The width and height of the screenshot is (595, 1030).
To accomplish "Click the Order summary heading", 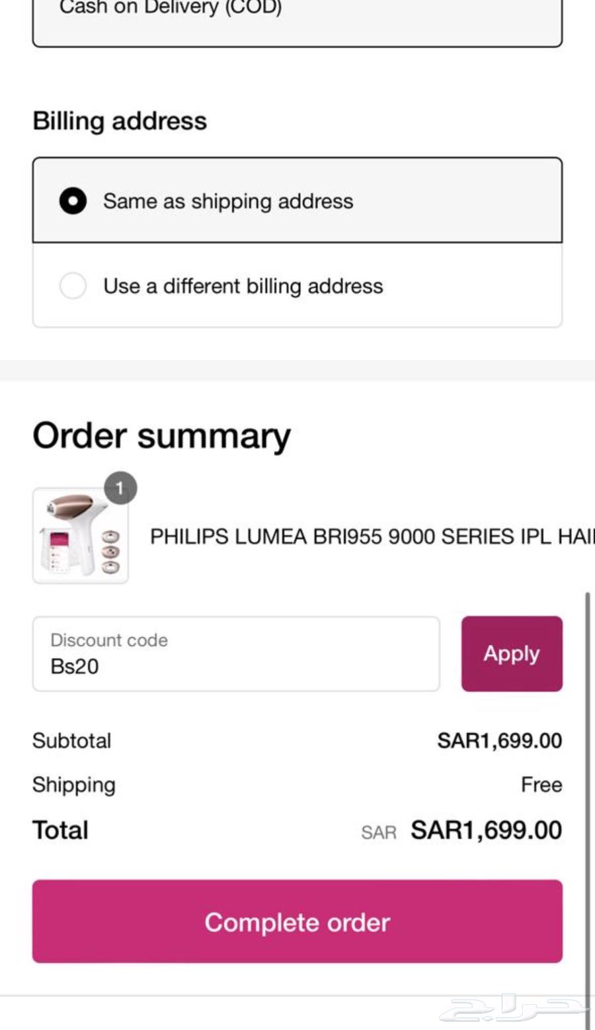I will point(163,435).
